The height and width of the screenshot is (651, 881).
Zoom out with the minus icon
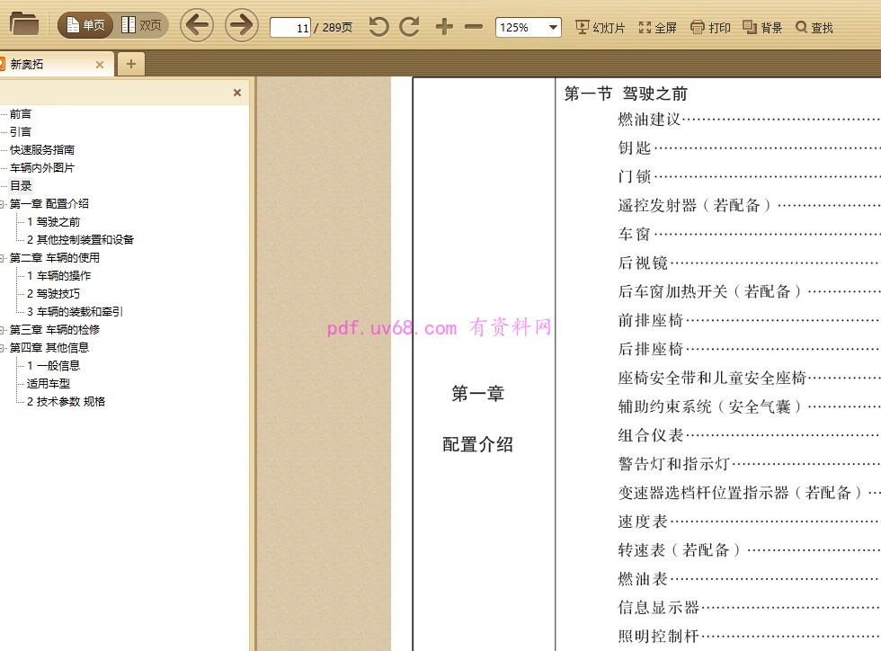coord(474,27)
